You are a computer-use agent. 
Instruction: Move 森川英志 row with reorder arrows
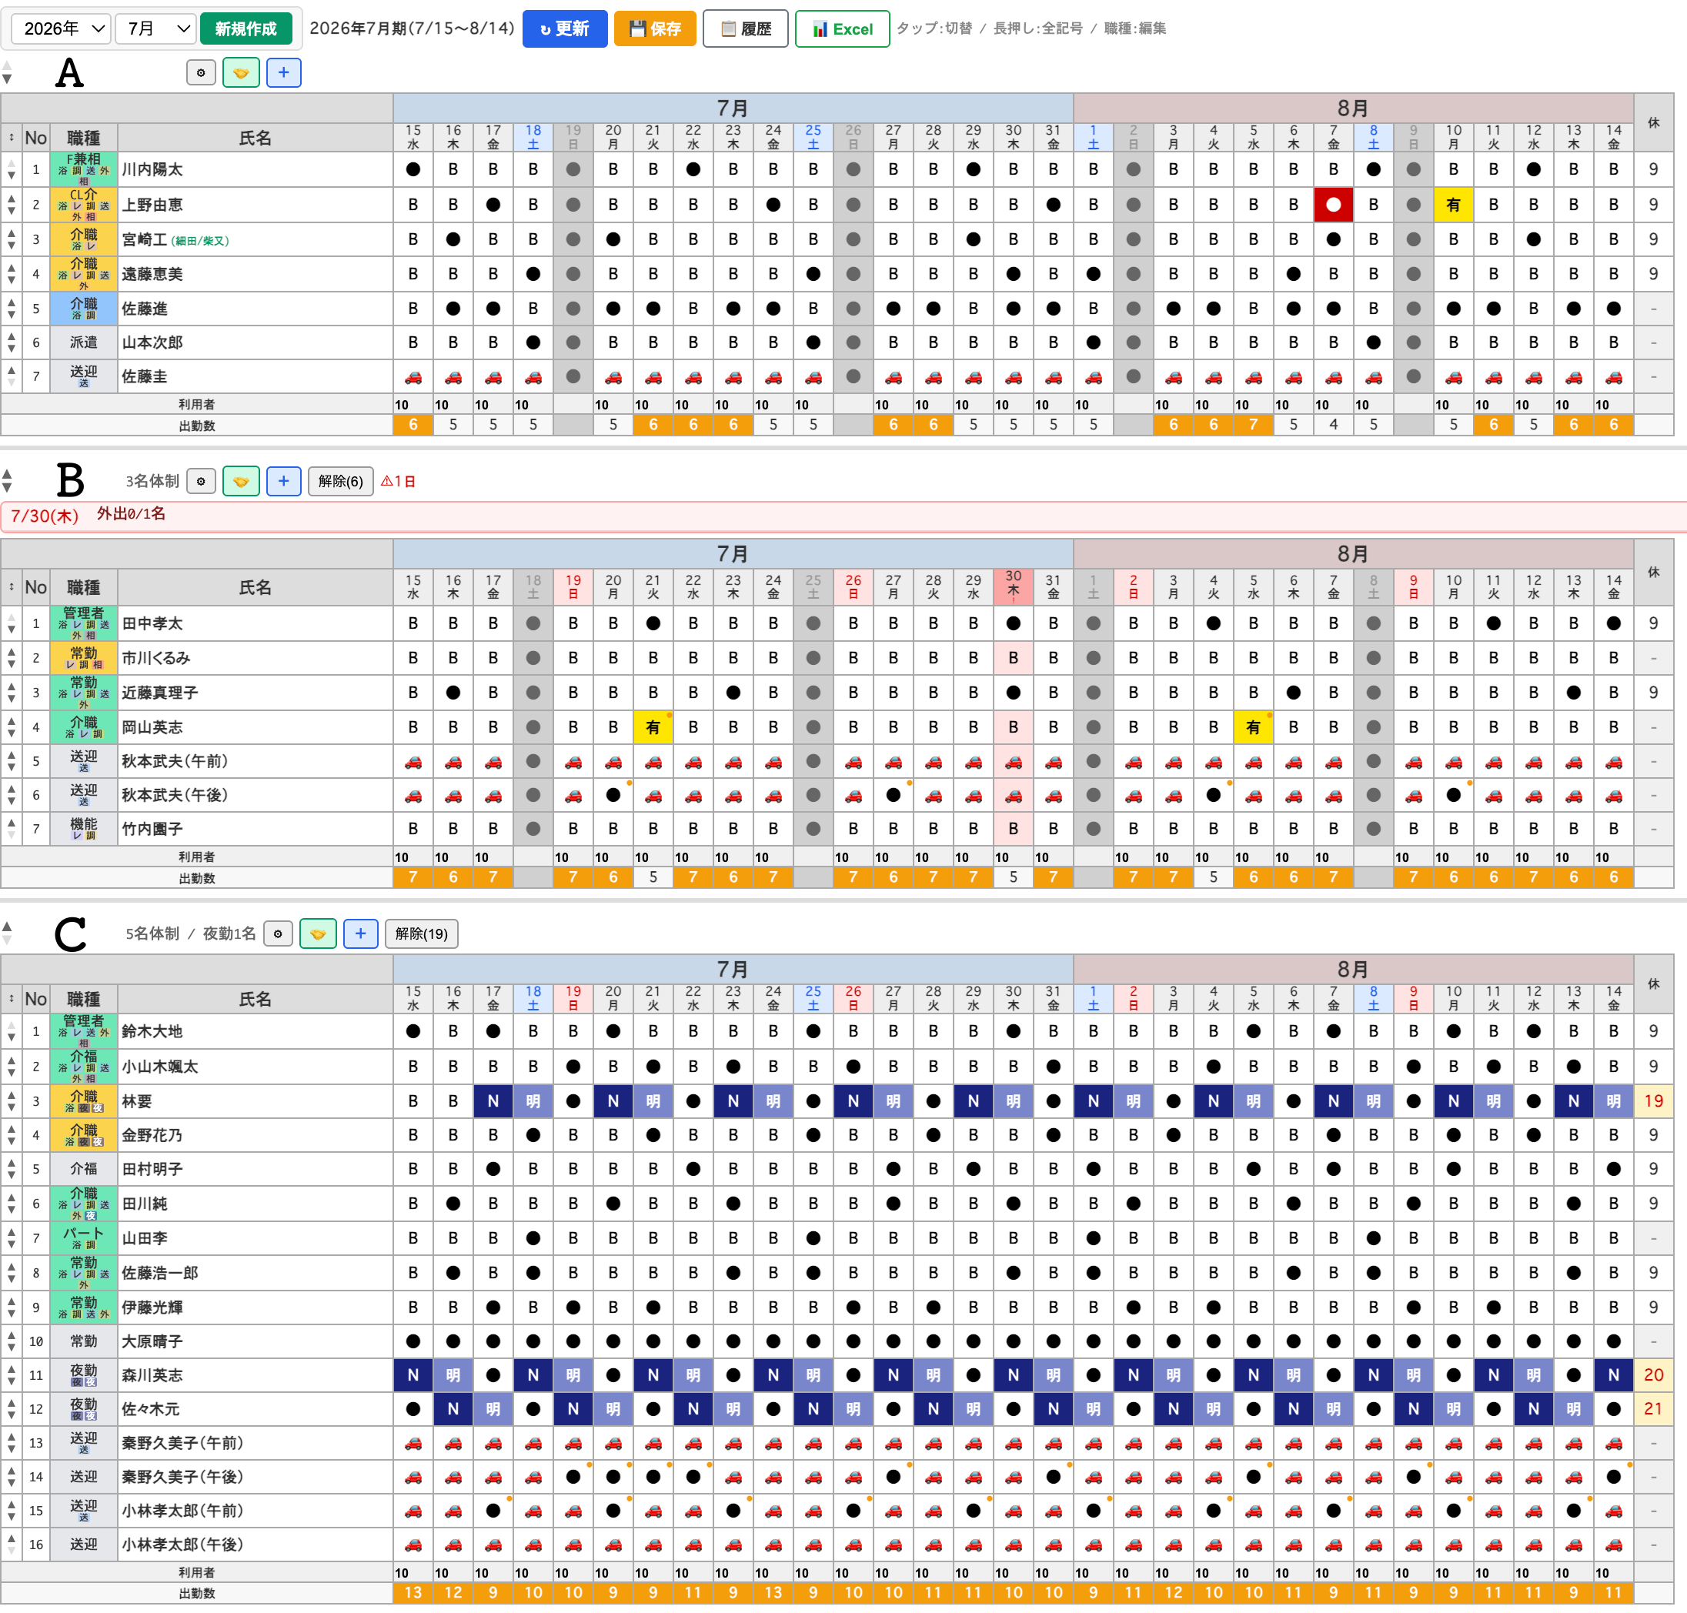tap(12, 1375)
